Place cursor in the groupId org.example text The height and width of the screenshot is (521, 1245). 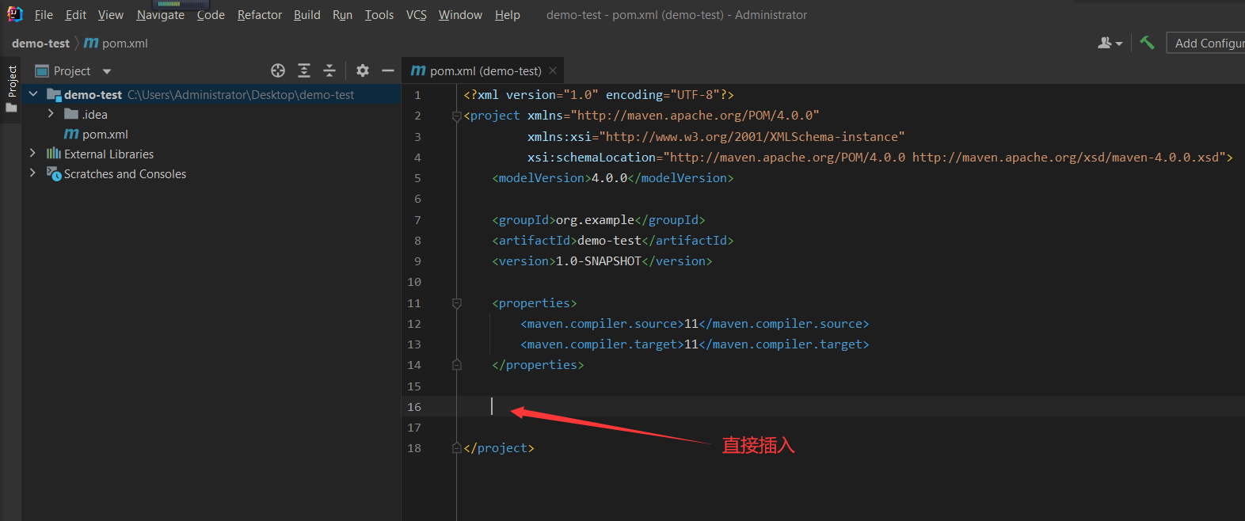[595, 220]
